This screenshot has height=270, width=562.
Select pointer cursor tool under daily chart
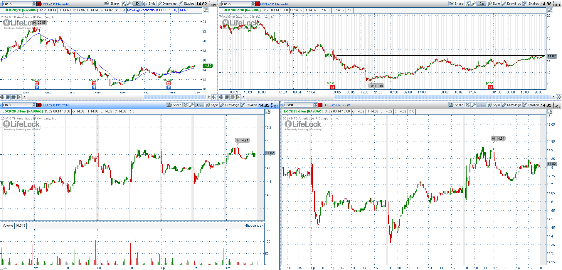(19, 97)
